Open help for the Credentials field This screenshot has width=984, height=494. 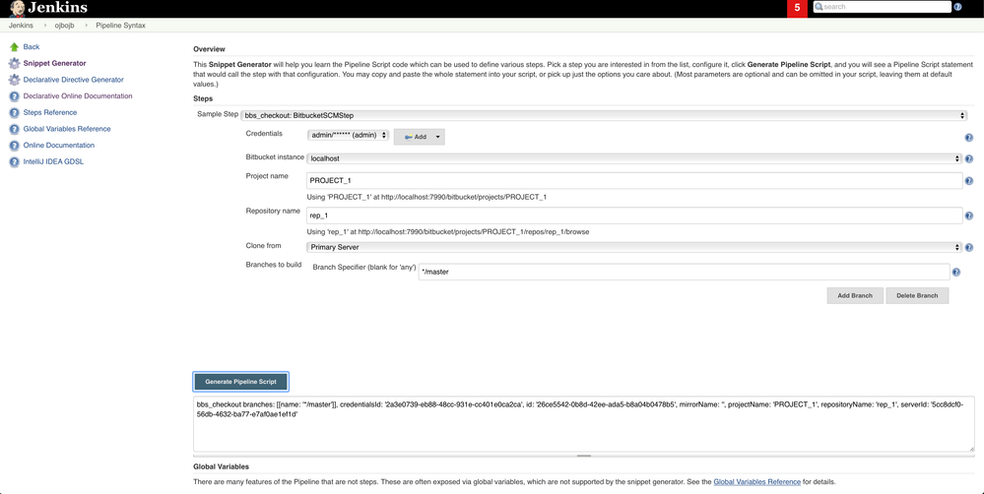tap(968, 138)
